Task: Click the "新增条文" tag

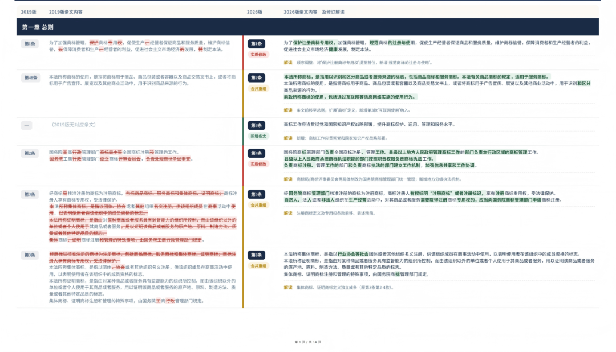Action: 258,136
